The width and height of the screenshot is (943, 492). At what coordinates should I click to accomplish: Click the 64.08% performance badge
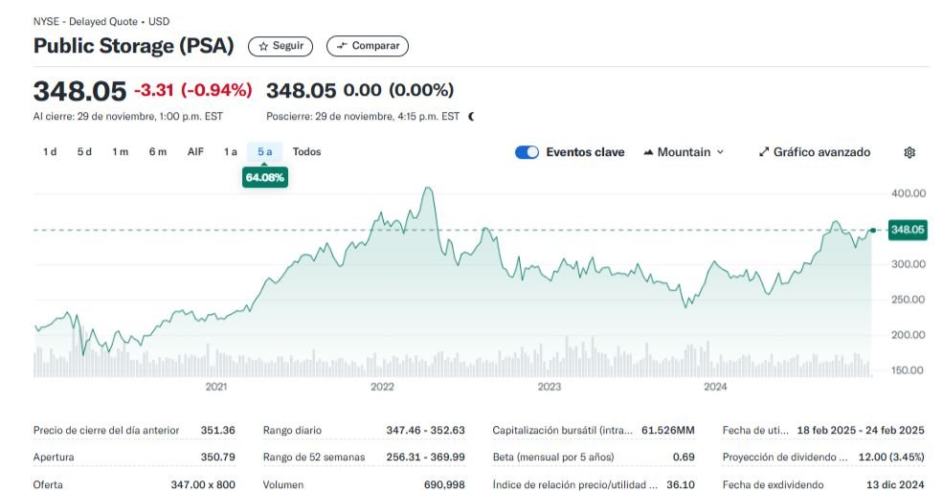click(x=264, y=177)
